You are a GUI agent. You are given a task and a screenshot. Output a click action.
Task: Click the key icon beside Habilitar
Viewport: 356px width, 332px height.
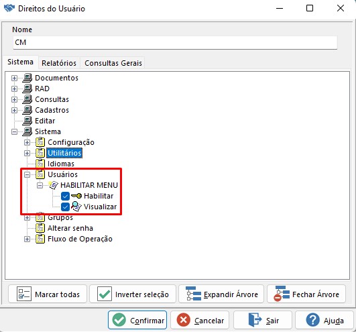pyautogui.click(x=76, y=196)
